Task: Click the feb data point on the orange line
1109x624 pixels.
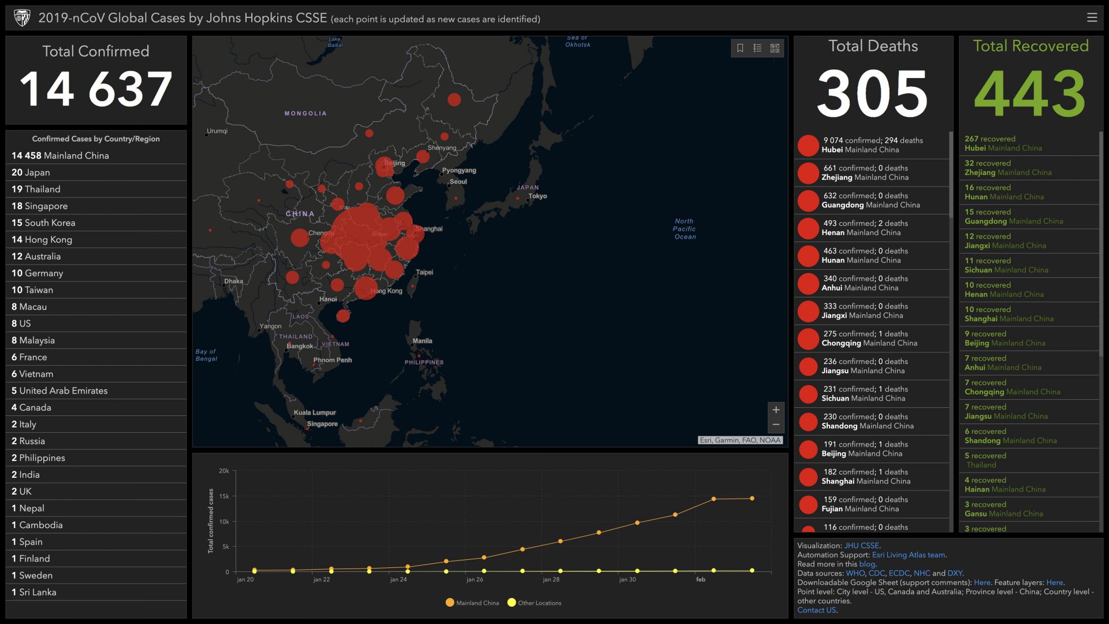Action: coord(714,499)
